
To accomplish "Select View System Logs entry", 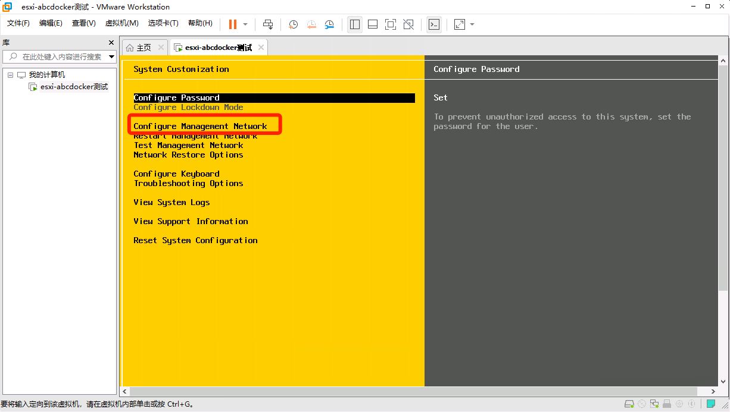I will point(171,203).
